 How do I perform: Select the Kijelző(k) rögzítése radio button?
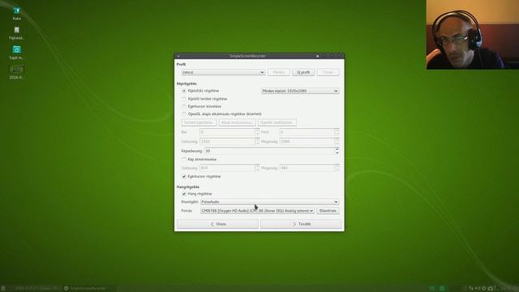[184, 91]
